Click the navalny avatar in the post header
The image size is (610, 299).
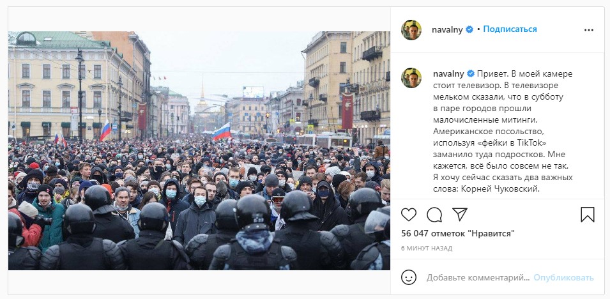pyautogui.click(x=411, y=30)
